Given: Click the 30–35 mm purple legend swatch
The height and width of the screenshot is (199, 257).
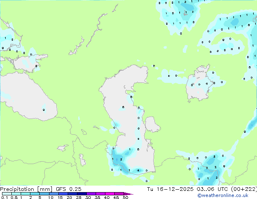Looking at the screenshot, I should pos(91,194).
